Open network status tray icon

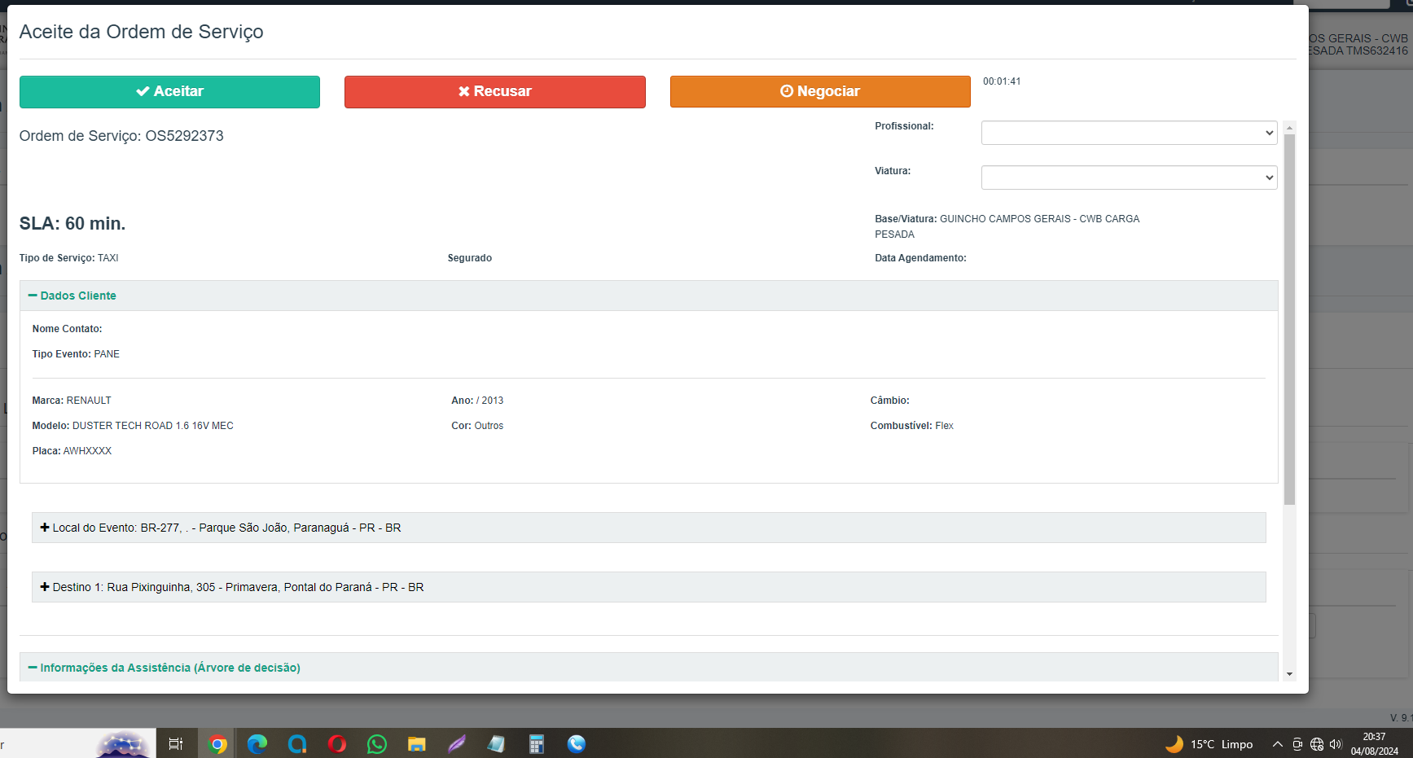pos(1317,744)
